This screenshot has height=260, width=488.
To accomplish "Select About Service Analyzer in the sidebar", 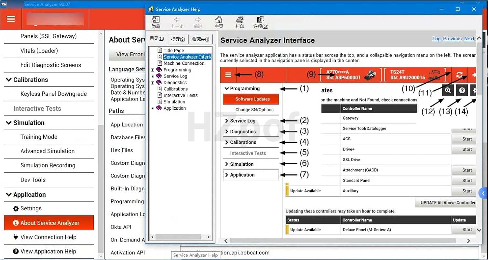I will coord(49,223).
